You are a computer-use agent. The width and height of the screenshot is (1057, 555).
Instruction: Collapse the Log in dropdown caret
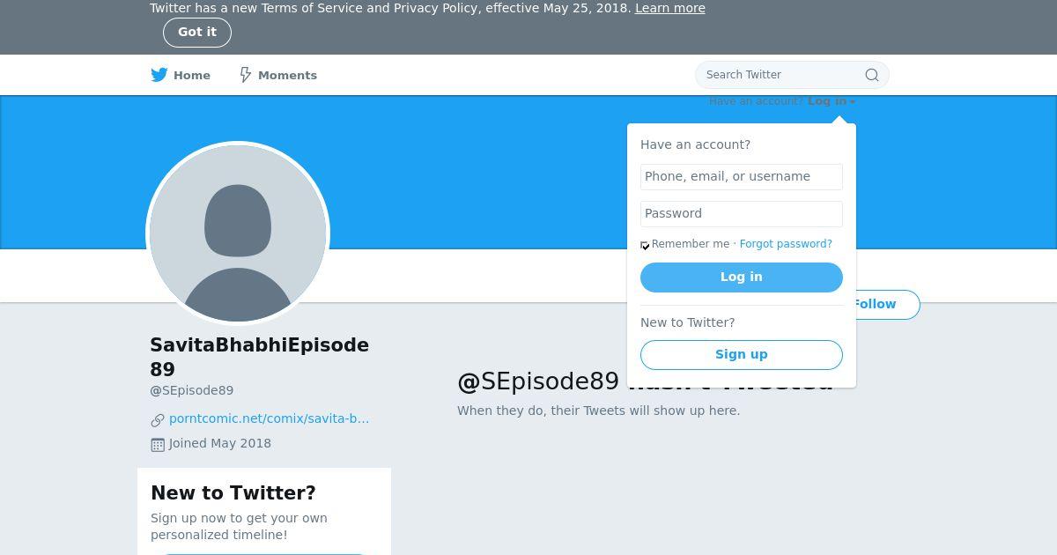(x=853, y=102)
